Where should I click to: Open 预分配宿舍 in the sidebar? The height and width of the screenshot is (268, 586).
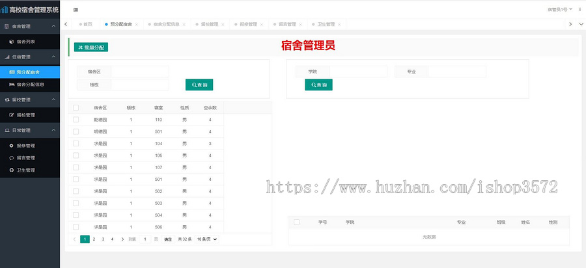click(30, 72)
